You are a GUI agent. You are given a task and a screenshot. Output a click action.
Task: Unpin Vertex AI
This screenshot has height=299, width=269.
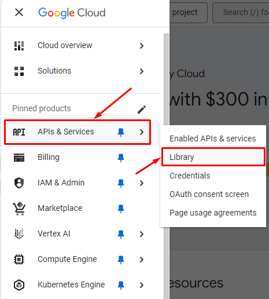pyautogui.click(x=121, y=235)
